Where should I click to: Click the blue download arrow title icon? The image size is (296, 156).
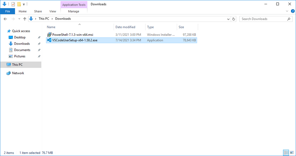tap(5, 4)
